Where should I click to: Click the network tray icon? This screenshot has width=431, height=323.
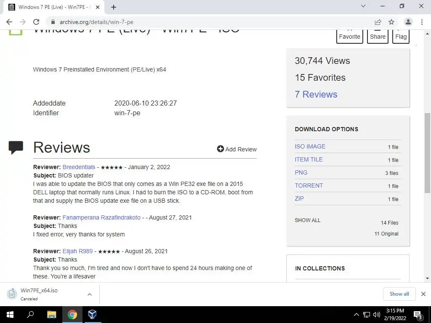(367, 315)
